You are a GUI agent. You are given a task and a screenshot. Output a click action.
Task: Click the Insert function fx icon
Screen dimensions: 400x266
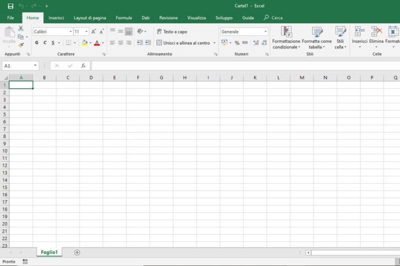83,65
